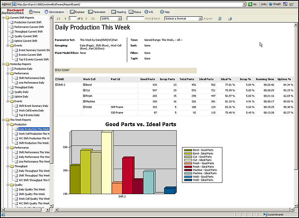Click the Find text input field
Viewport: 299px width, 218px height.
[135, 18]
